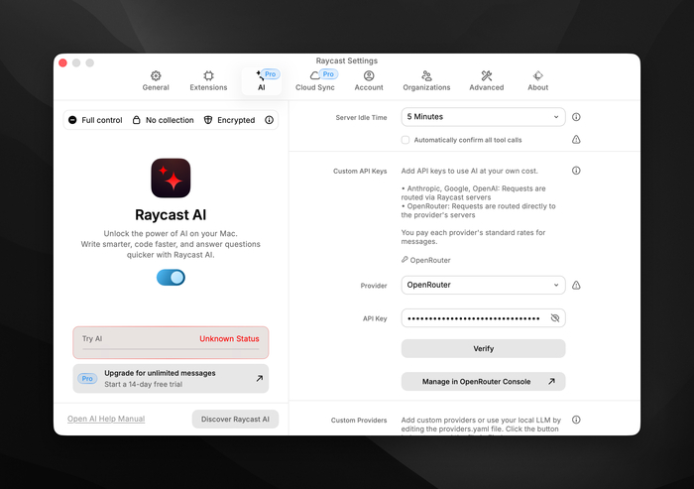Click warning icon beside the Provider dropdown
Viewport: 694px width, 489px height.
[576, 286]
